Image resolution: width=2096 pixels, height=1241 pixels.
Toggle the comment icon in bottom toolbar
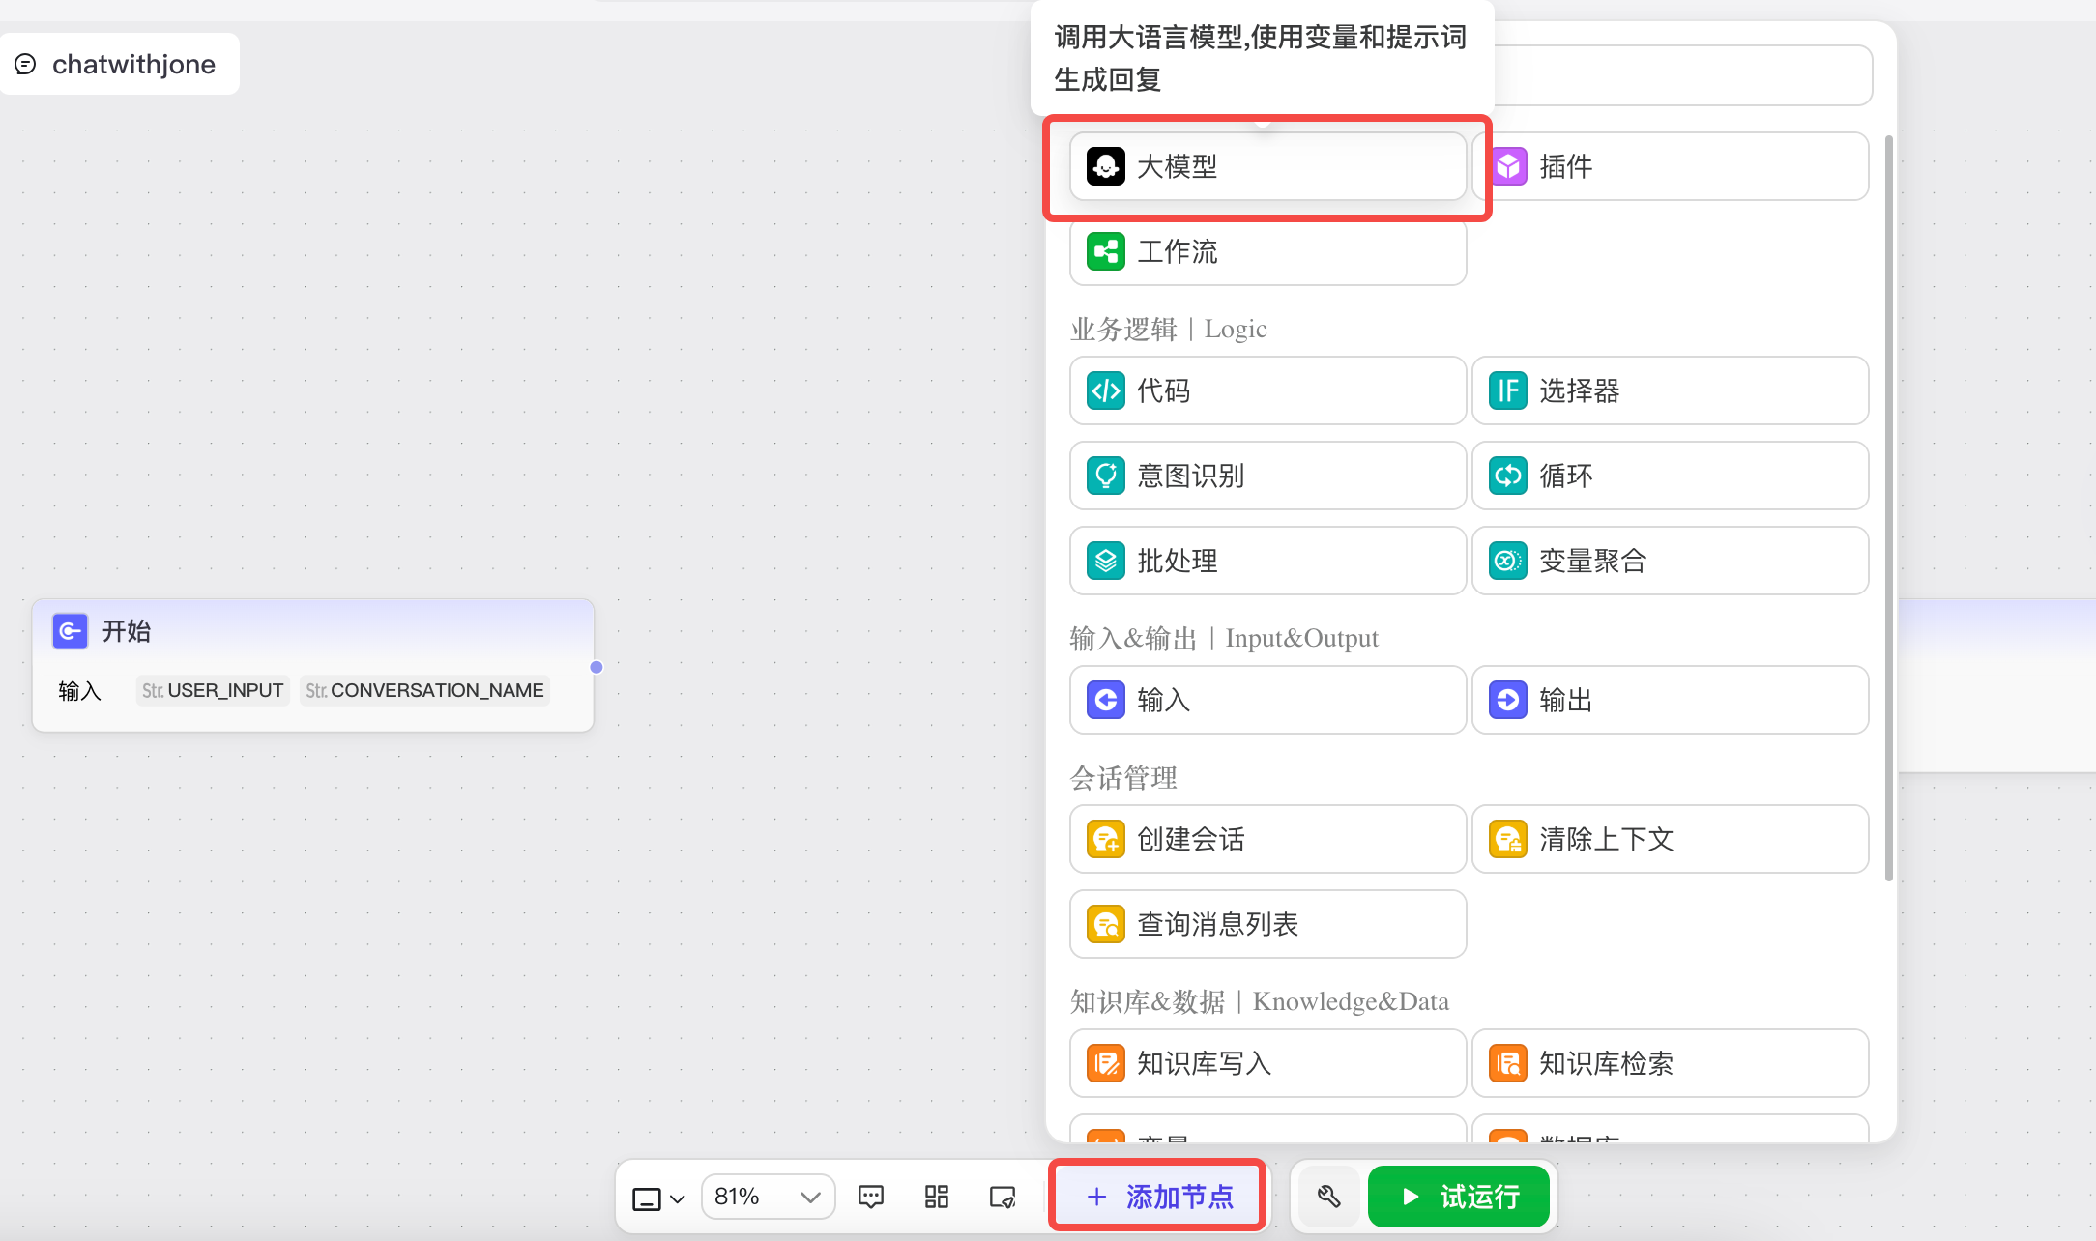click(x=871, y=1197)
